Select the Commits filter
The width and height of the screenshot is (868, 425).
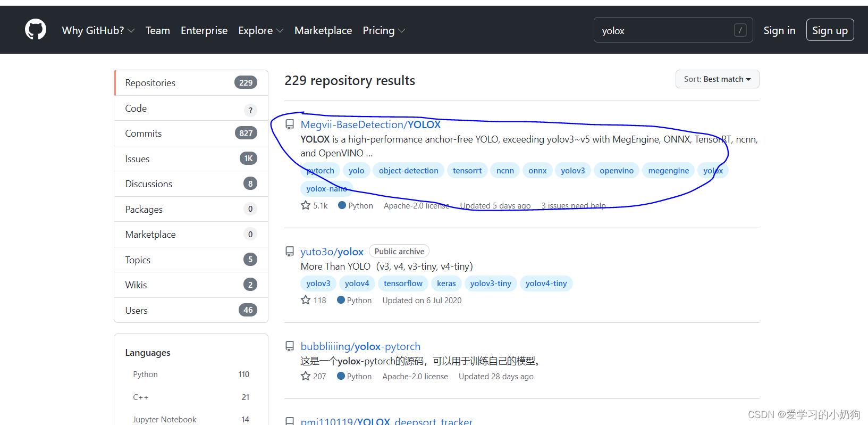click(x=191, y=134)
